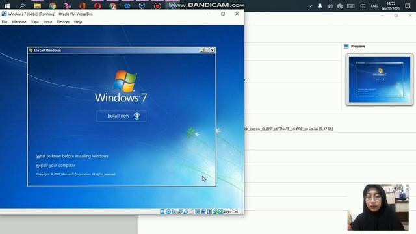Click the Right Ctrl host key label
The height and width of the screenshot is (234, 416).
pos(231,212)
